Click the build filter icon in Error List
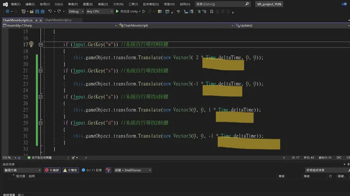 pyautogui.click(x=108, y=170)
